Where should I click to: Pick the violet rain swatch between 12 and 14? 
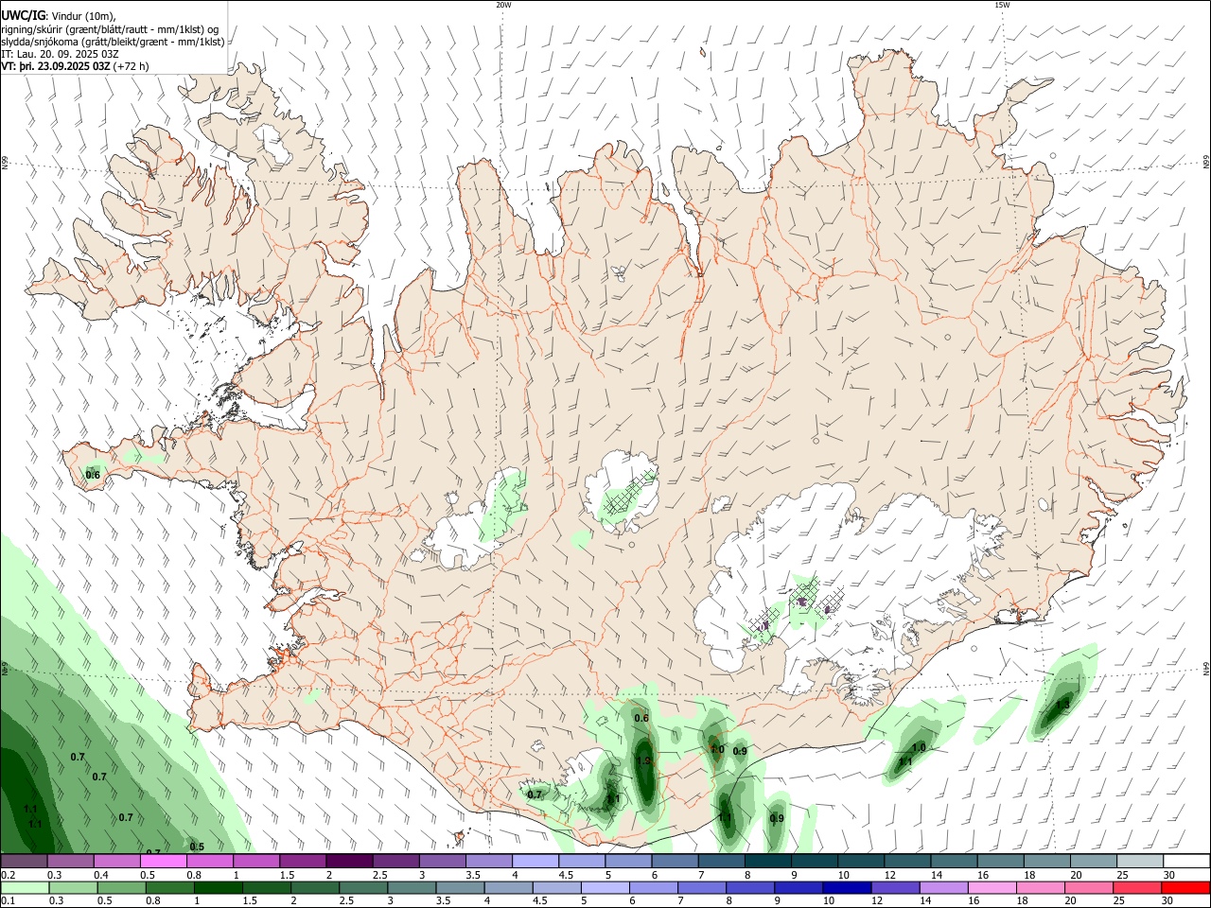[x=894, y=887]
